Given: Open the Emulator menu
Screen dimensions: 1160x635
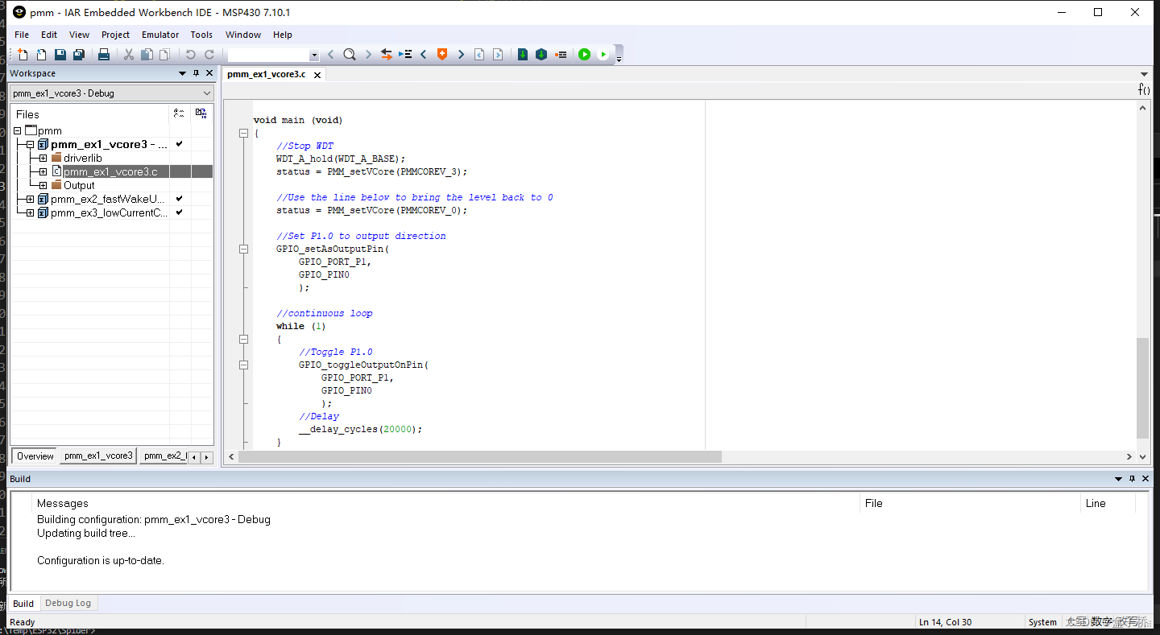Looking at the screenshot, I should click(160, 35).
